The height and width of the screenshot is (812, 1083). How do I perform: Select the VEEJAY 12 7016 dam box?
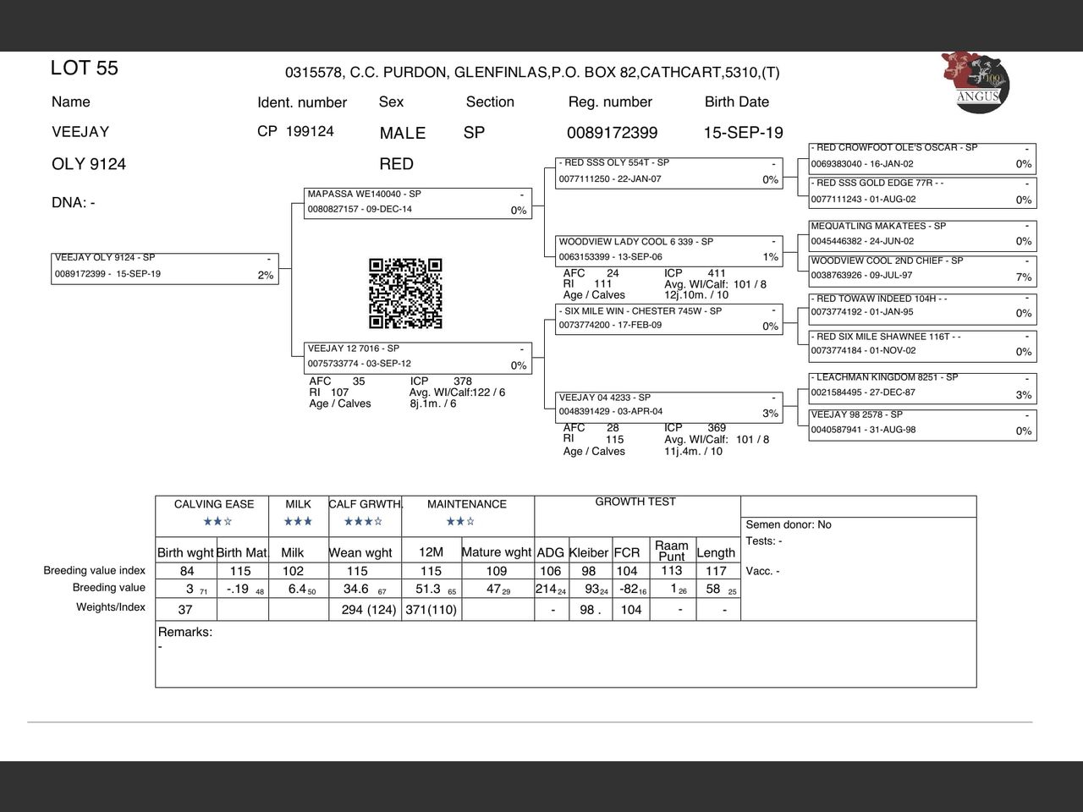click(x=418, y=357)
